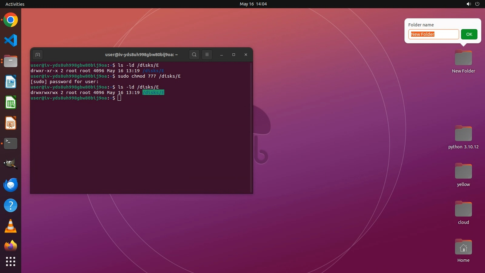Open the terminal hamburger menu
This screenshot has width=485, height=273.
[x=207, y=55]
